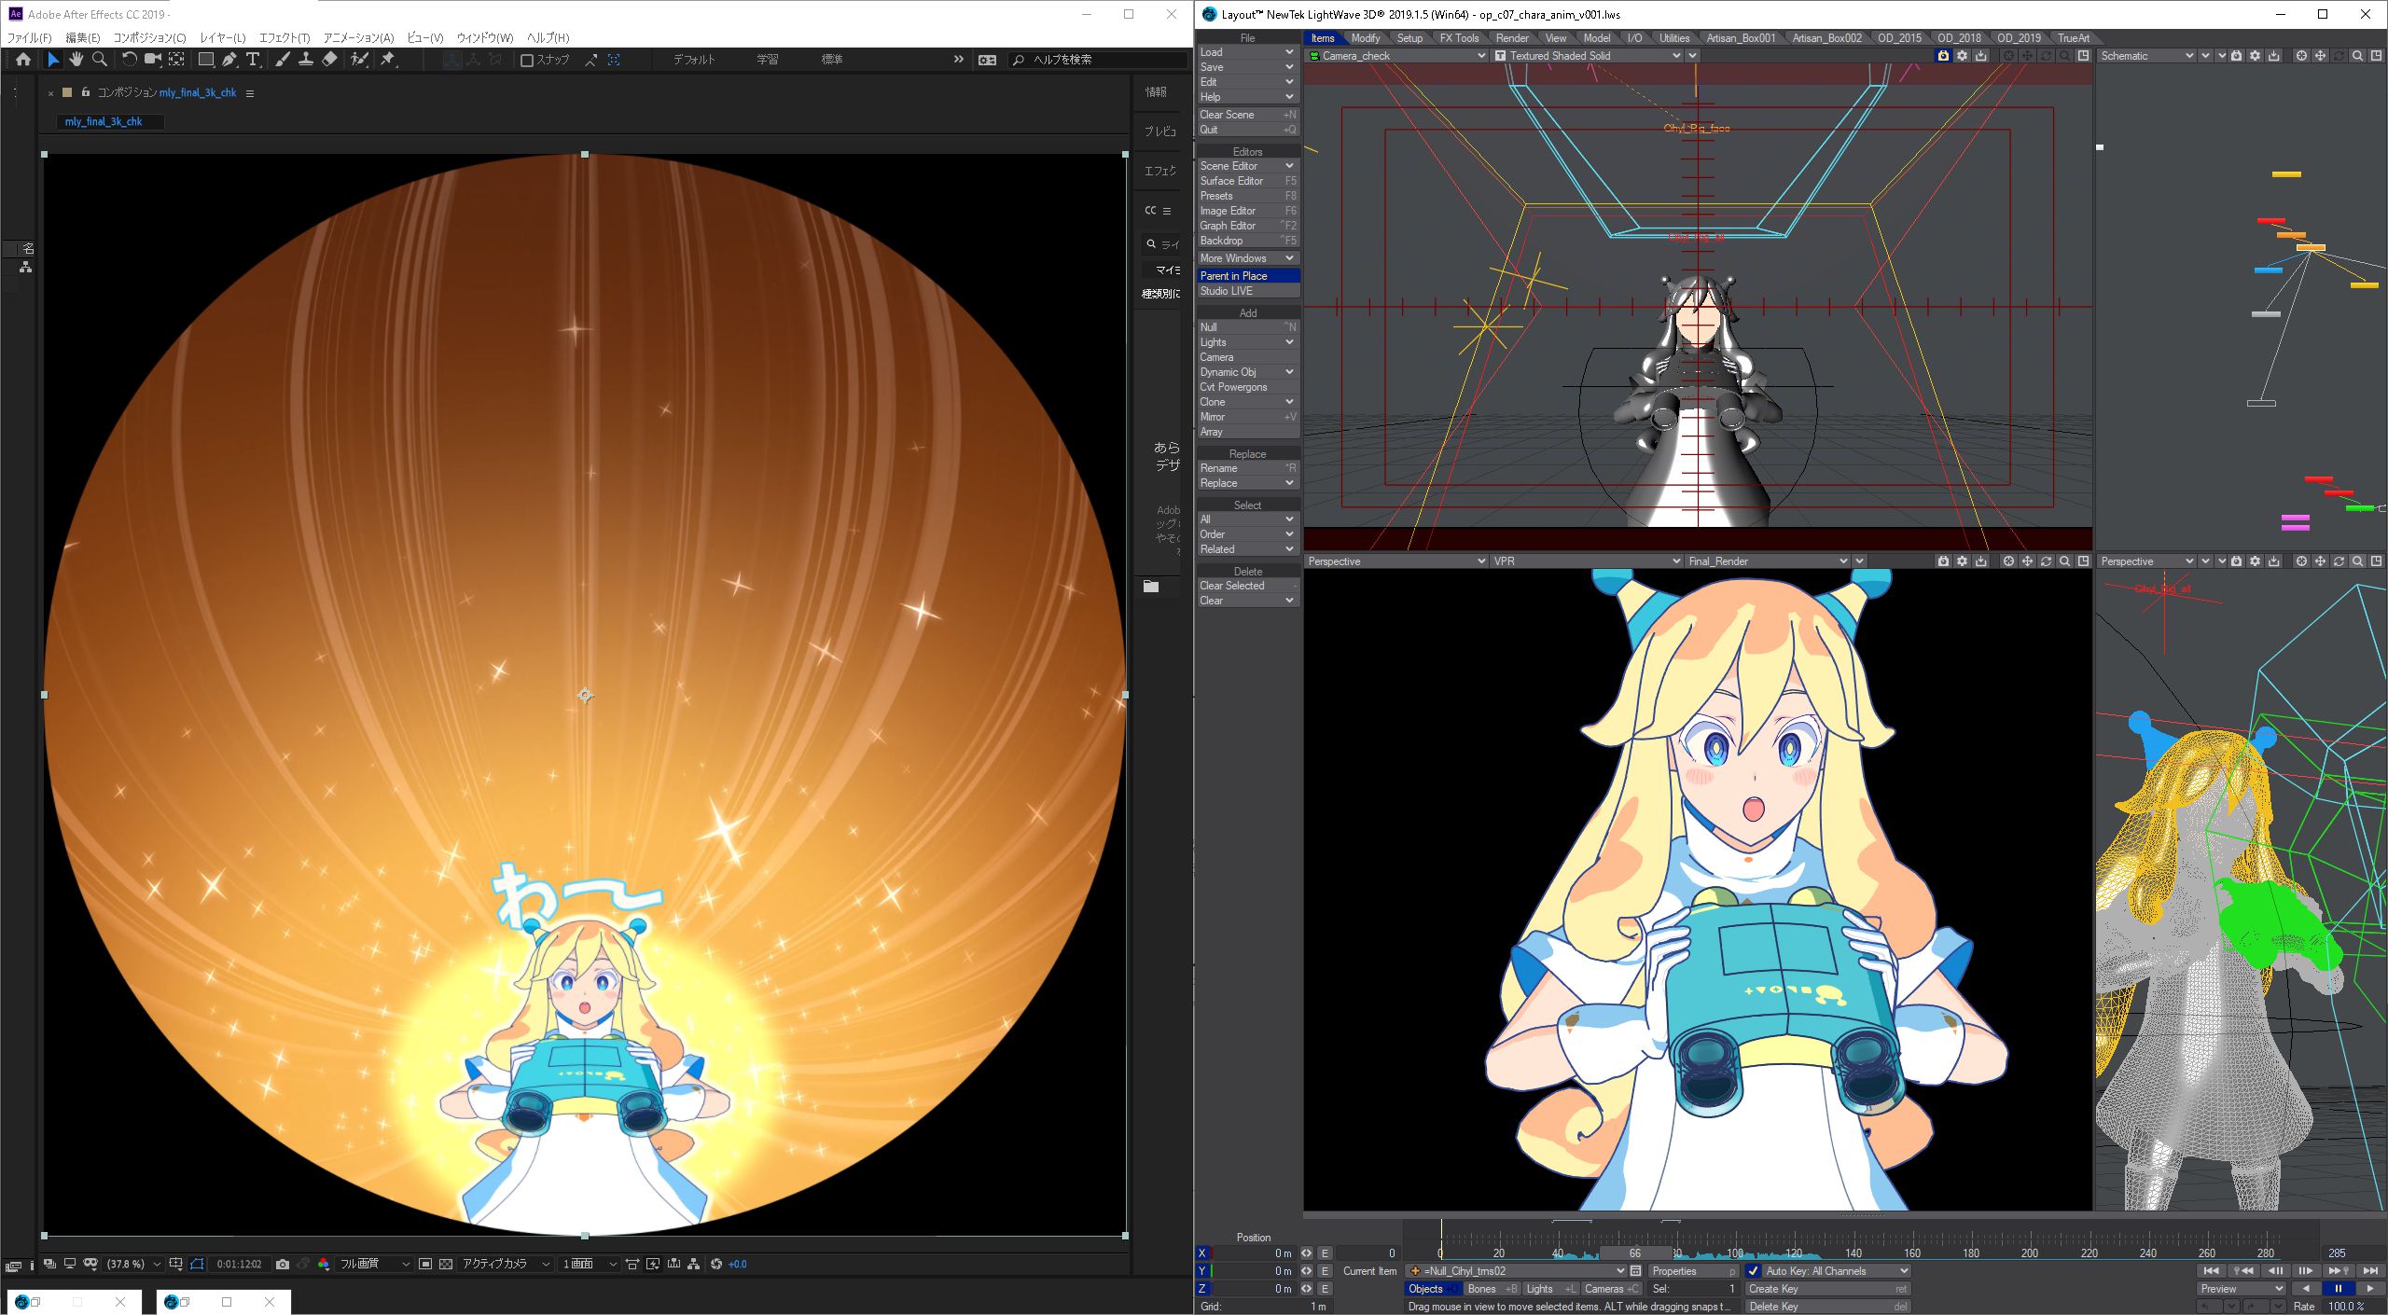Click the current time 0:01:12:02 display
The width and height of the screenshot is (2388, 1315).
tap(240, 1265)
